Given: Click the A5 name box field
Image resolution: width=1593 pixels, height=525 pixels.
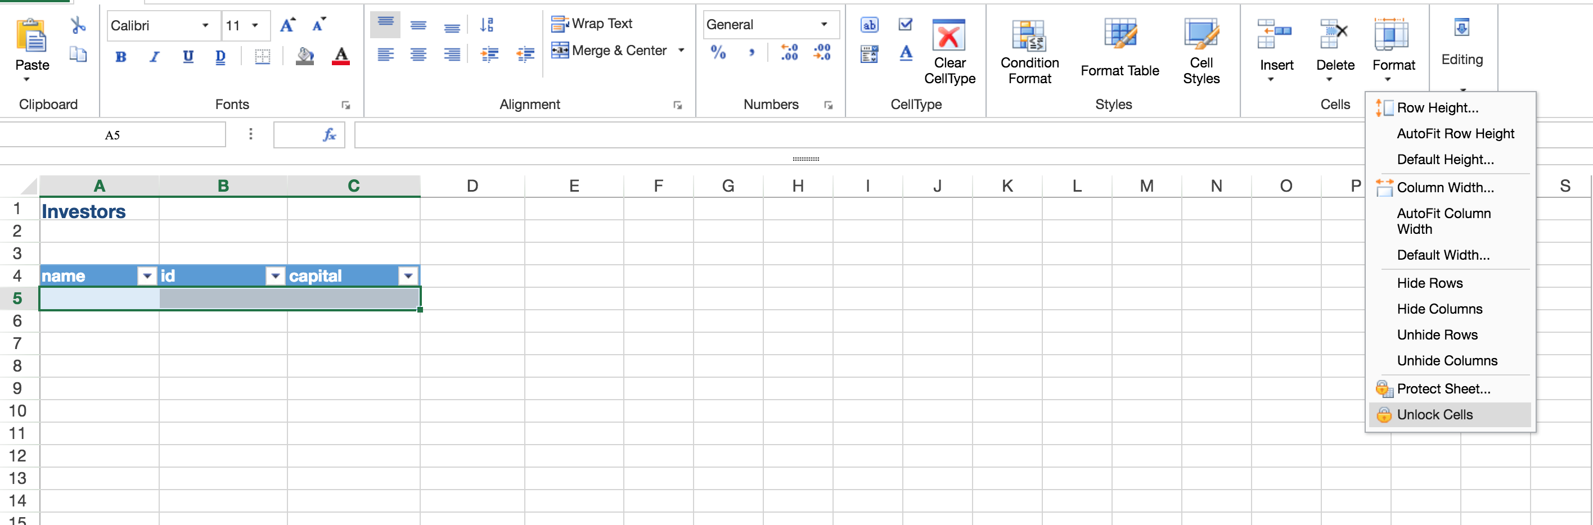Looking at the screenshot, I should (112, 135).
